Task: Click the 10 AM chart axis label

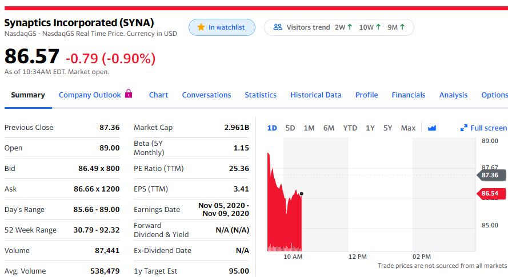Action: pyautogui.click(x=293, y=256)
